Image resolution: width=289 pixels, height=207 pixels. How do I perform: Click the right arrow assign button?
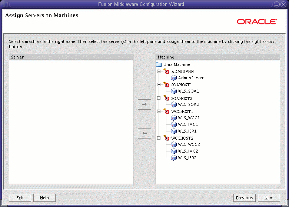pos(144,104)
